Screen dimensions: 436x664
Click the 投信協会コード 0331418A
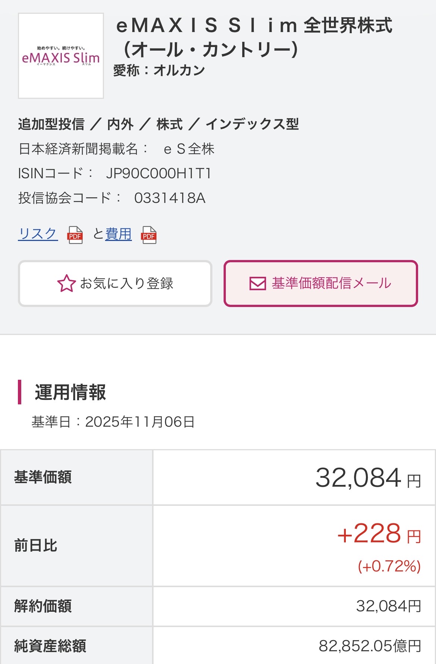click(x=170, y=198)
